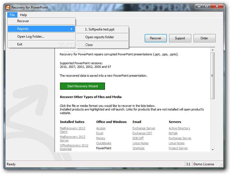Viewport: 231px width, 175px height.
Task: Click the Installed Suites heading
Action: (x=72, y=122)
